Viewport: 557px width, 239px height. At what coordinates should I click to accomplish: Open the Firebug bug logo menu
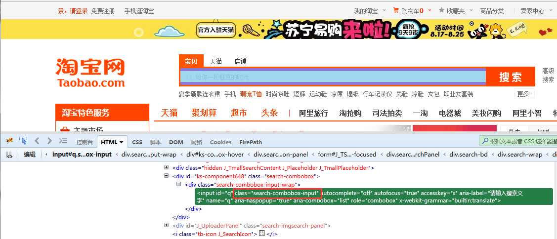pos(9,141)
